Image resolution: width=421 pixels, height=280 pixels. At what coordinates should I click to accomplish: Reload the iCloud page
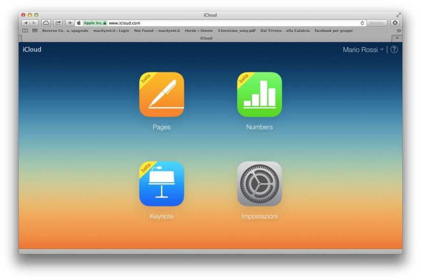coord(362,23)
